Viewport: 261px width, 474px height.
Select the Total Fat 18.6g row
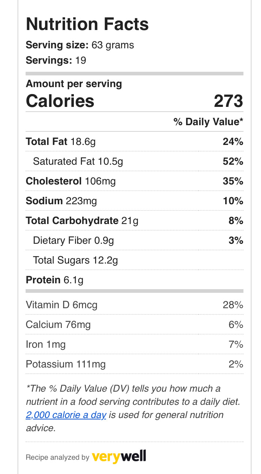coord(61,142)
